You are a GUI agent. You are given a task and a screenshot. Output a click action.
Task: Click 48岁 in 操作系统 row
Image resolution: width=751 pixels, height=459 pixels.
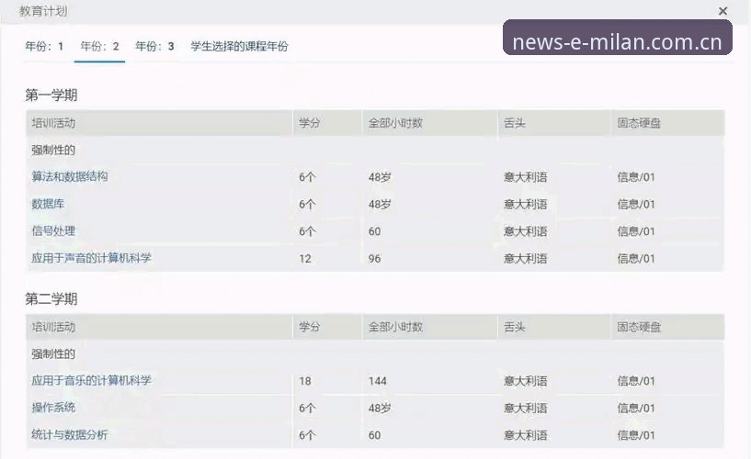380,409
